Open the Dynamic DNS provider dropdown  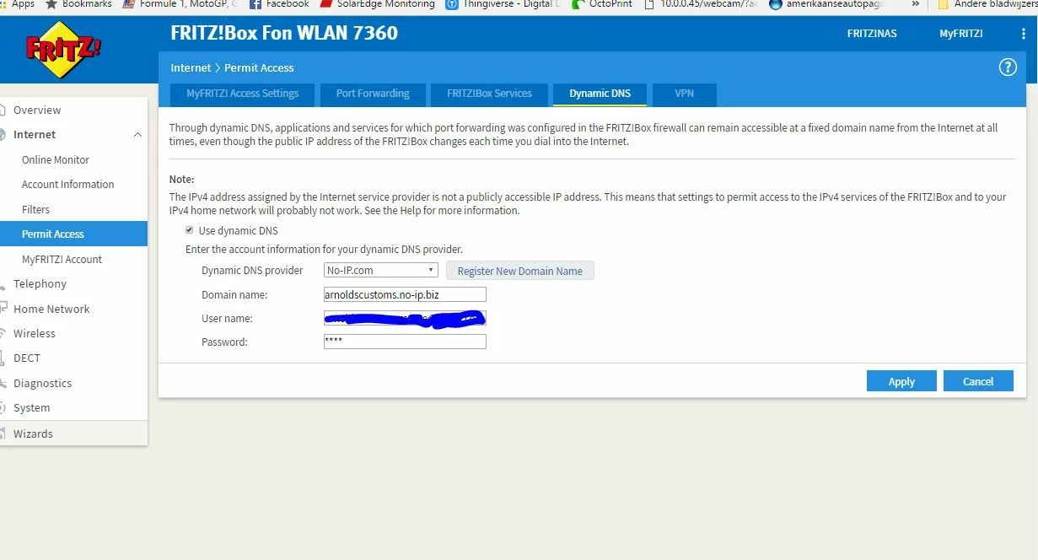pyautogui.click(x=380, y=271)
